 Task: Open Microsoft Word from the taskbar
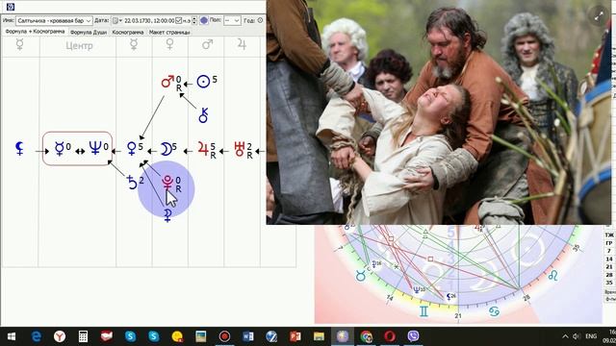(248, 336)
